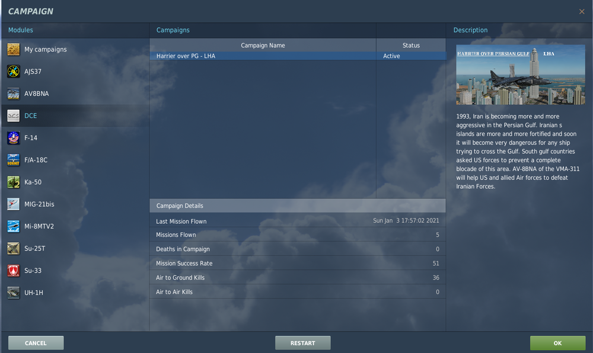Click the campaign description paragraph
The width and height of the screenshot is (593, 353).
(x=518, y=152)
